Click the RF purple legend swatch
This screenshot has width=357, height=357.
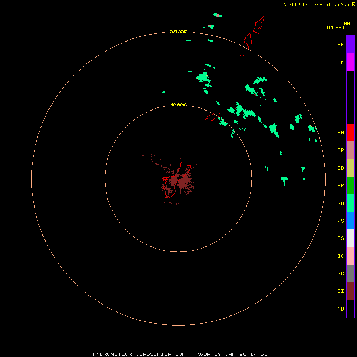click(x=350, y=44)
